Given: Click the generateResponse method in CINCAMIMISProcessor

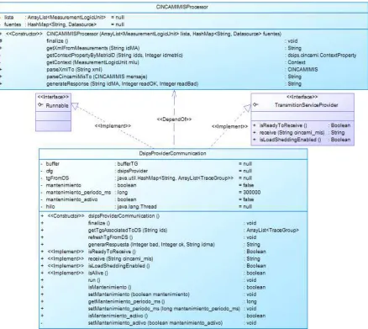Looking at the screenshot, I should click(x=123, y=83).
